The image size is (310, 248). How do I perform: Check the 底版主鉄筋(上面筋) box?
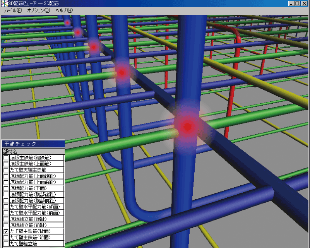point(6,164)
